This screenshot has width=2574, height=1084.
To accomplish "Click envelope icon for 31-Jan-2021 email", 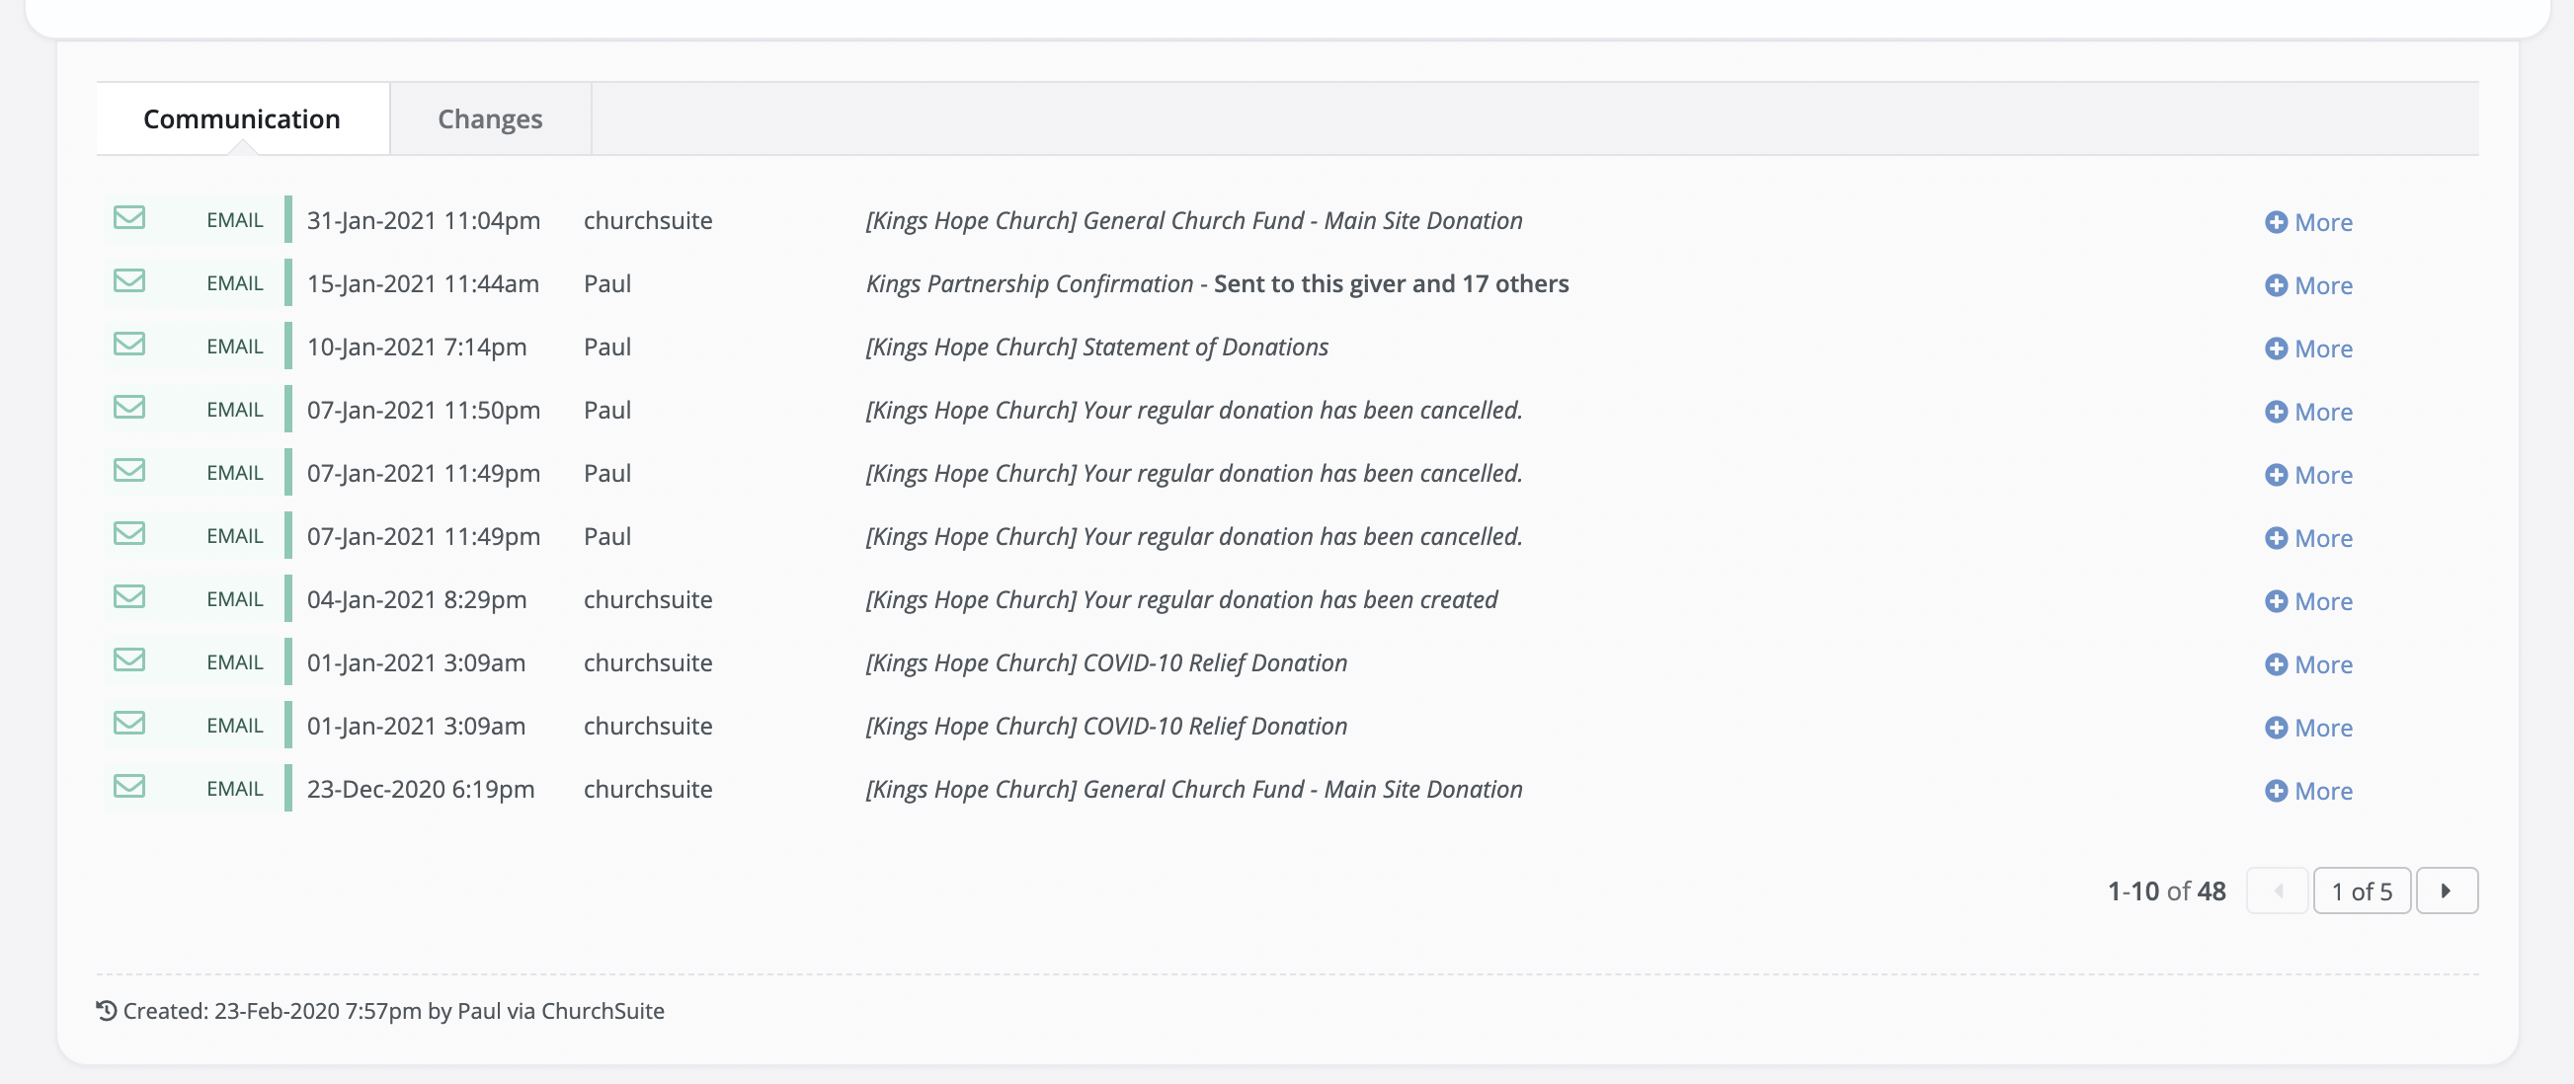I will pos(129,218).
